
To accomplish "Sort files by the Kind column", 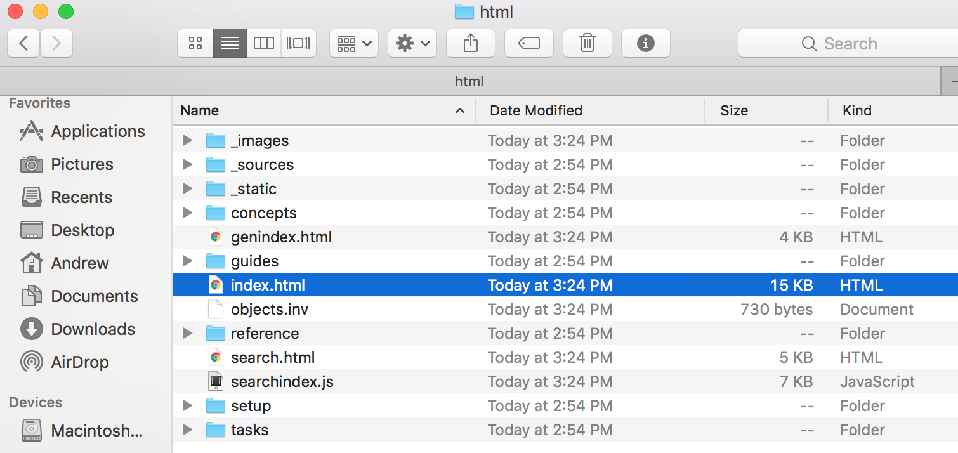I will click(856, 110).
